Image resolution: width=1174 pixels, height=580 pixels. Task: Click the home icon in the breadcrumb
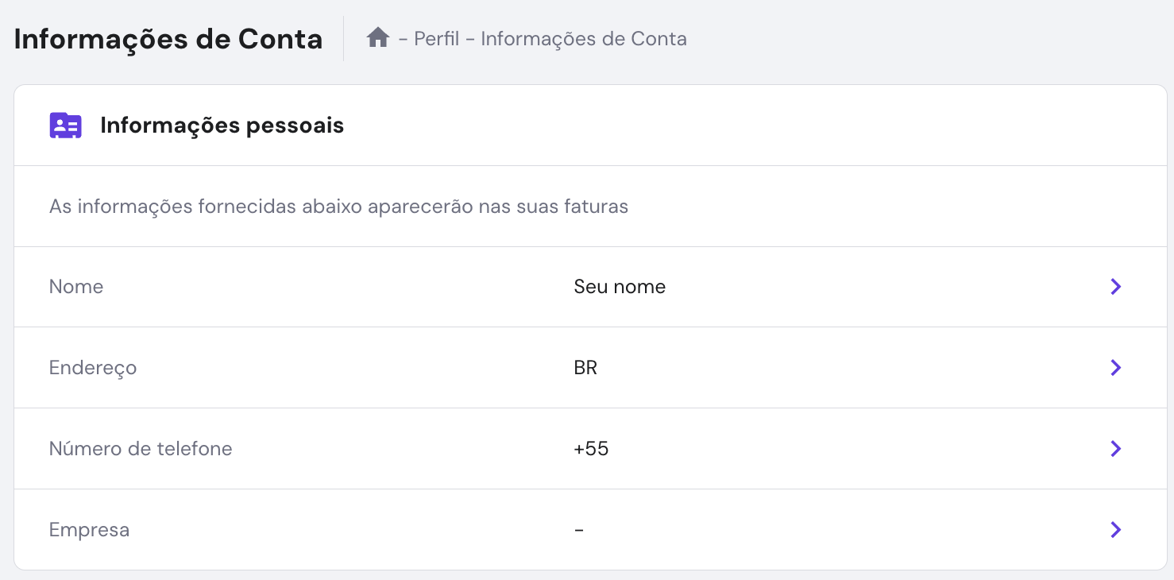[x=377, y=37]
